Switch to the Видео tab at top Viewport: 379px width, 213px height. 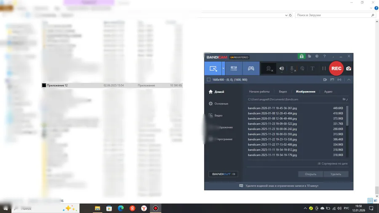tap(283, 91)
